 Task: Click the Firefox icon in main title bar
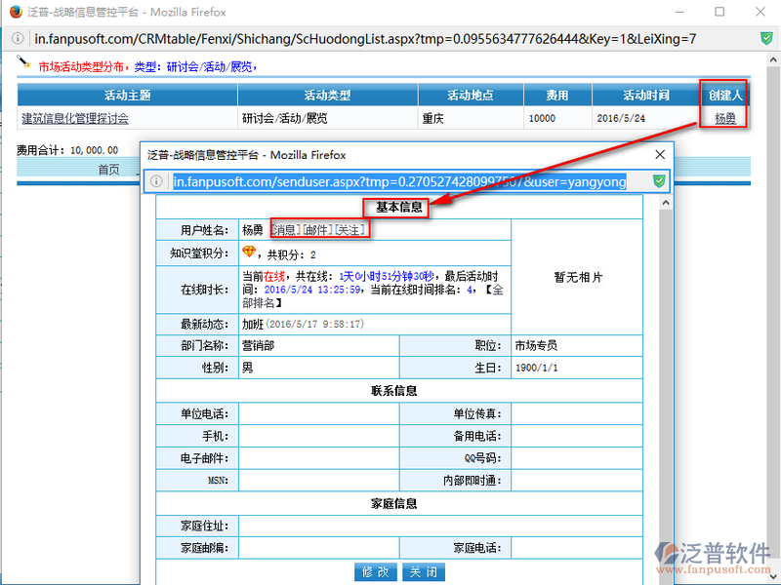point(13,13)
